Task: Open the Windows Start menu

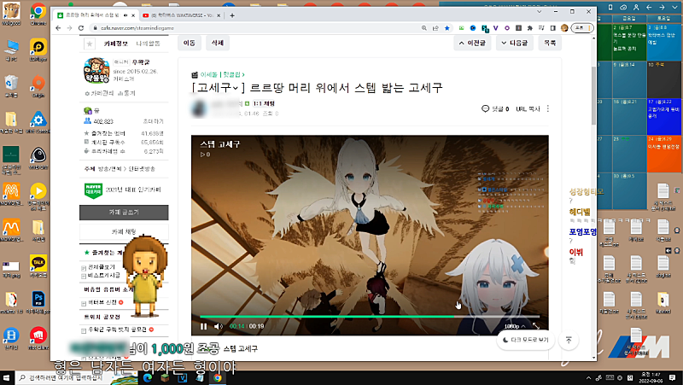Action: coord(7,377)
